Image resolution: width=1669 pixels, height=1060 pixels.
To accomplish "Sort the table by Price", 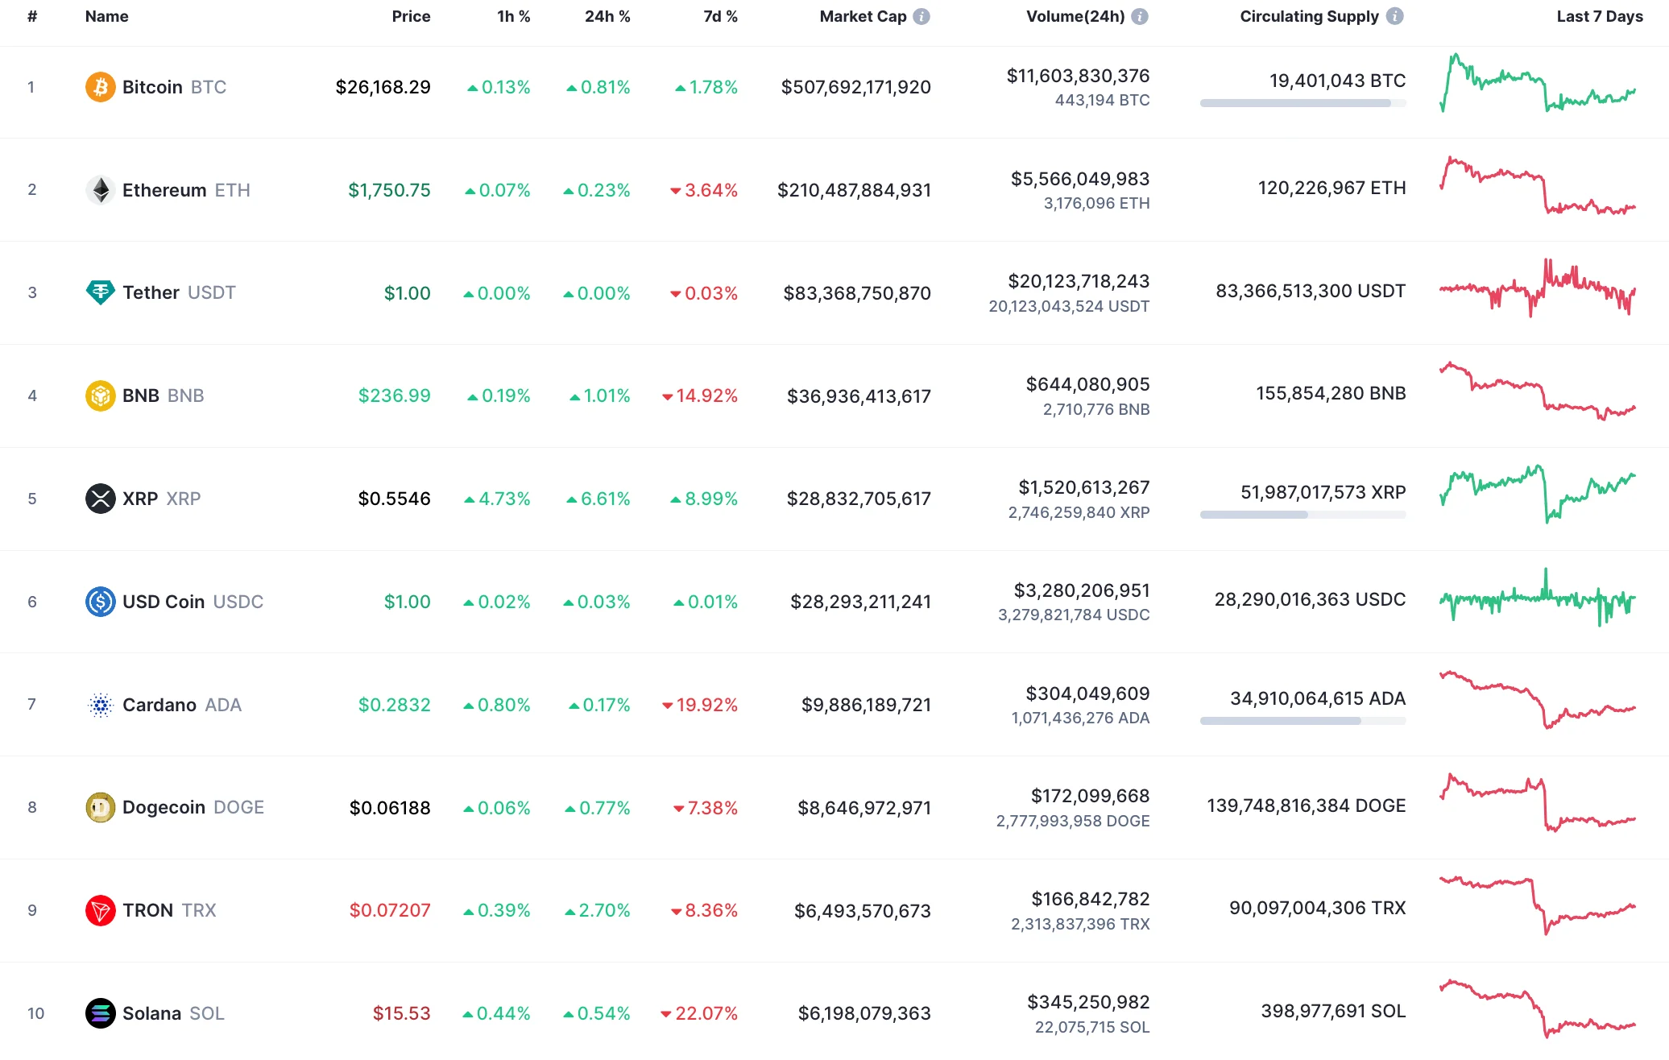I will 411,15.
